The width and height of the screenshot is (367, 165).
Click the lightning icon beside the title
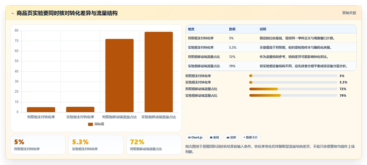tap(13, 13)
